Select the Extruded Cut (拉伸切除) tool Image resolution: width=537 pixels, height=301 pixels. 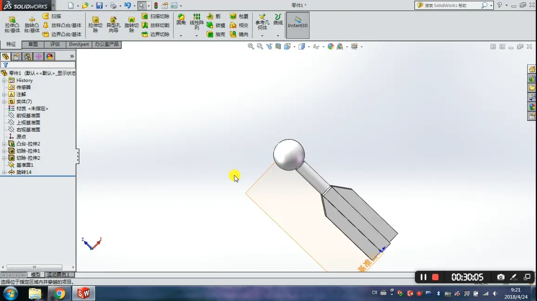click(x=95, y=25)
